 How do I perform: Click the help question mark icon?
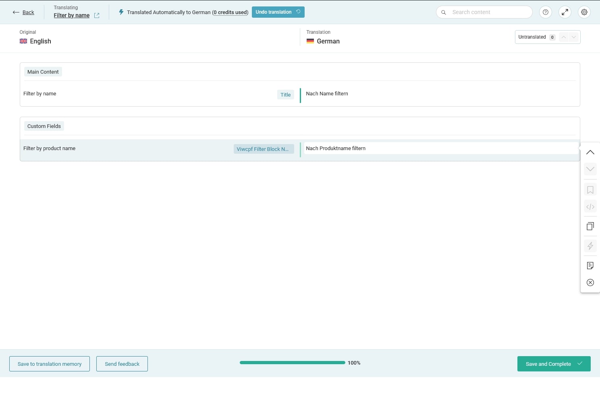pyautogui.click(x=545, y=12)
